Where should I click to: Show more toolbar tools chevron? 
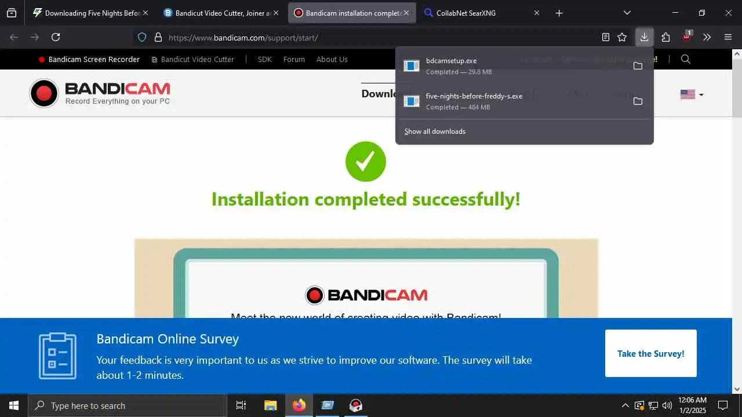[707, 37]
